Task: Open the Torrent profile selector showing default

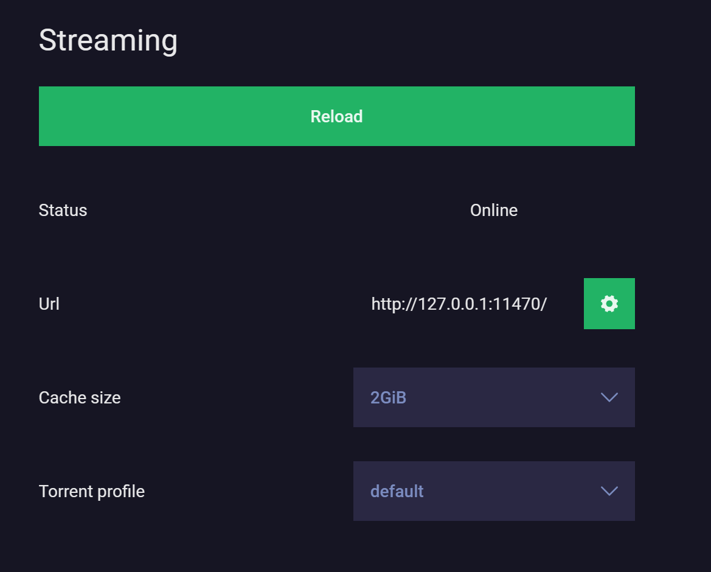Action: coord(493,491)
